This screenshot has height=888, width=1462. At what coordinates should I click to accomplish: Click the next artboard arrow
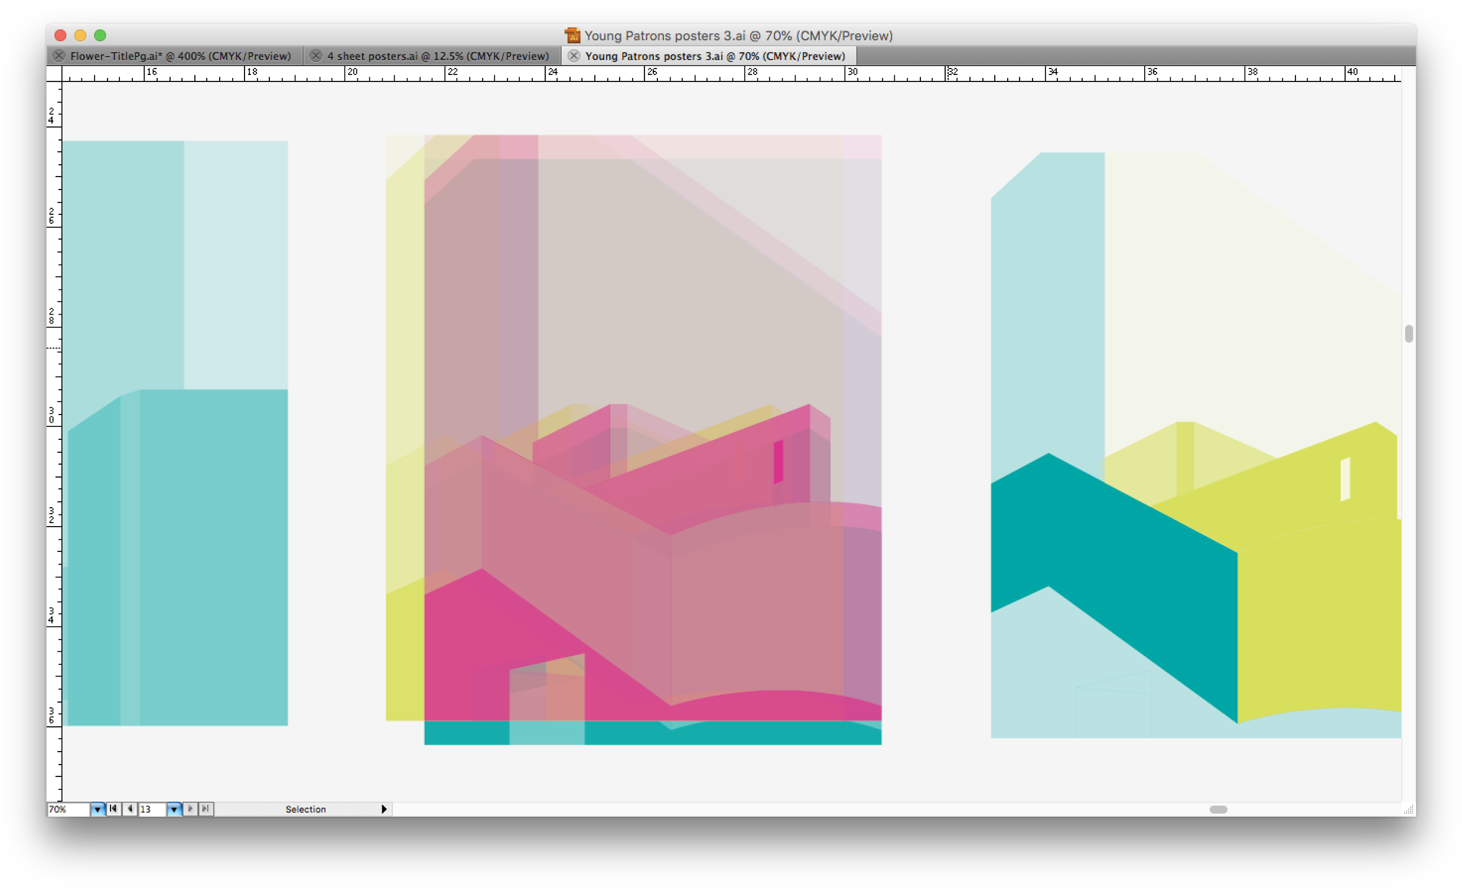190,809
